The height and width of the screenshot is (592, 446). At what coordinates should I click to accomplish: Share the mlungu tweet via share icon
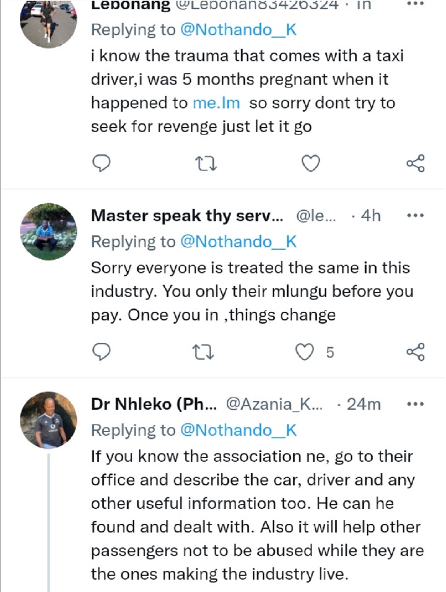point(416,352)
